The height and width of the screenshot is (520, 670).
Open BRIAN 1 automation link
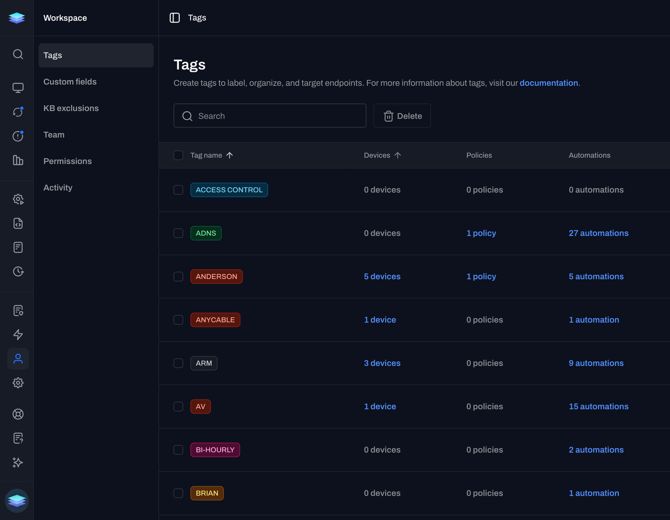[x=594, y=493]
